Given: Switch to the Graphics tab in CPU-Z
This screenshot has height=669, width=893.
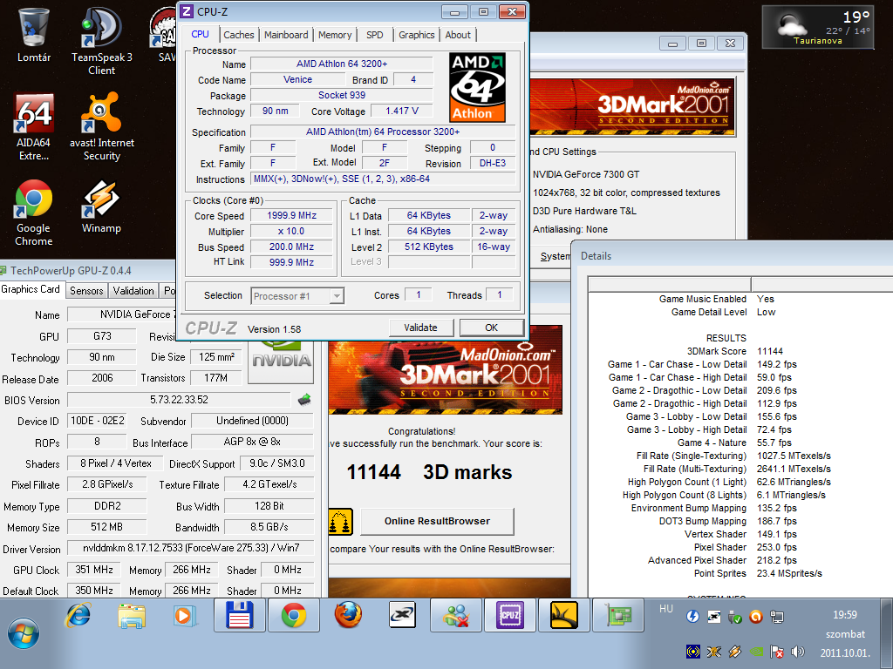Looking at the screenshot, I should click(416, 35).
